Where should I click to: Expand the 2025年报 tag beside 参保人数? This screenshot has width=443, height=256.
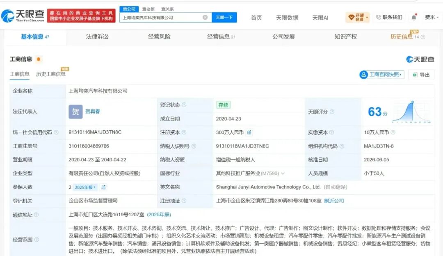click(85, 187)
